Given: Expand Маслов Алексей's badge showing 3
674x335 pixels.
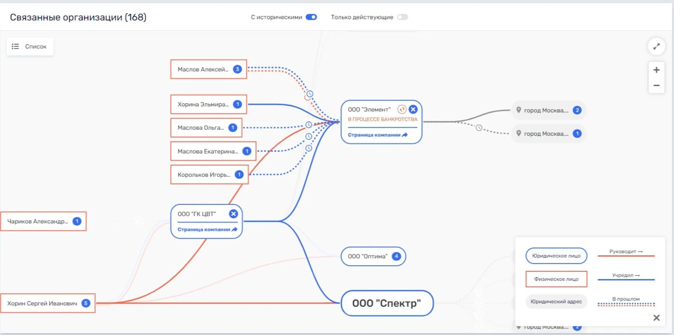Looking at the screenshot, I should coord(237,69).
